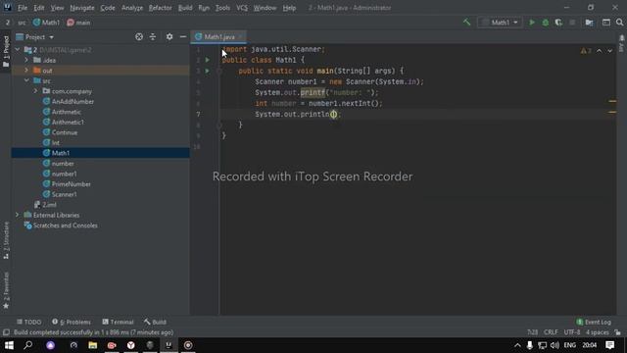Image resolution: width=627 pixels, height=353 pixels.
Task: Run Math1 with the green play button
Action: [532, 23]
